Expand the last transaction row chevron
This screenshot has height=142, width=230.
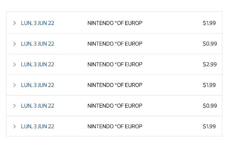(x=15, y=126)
